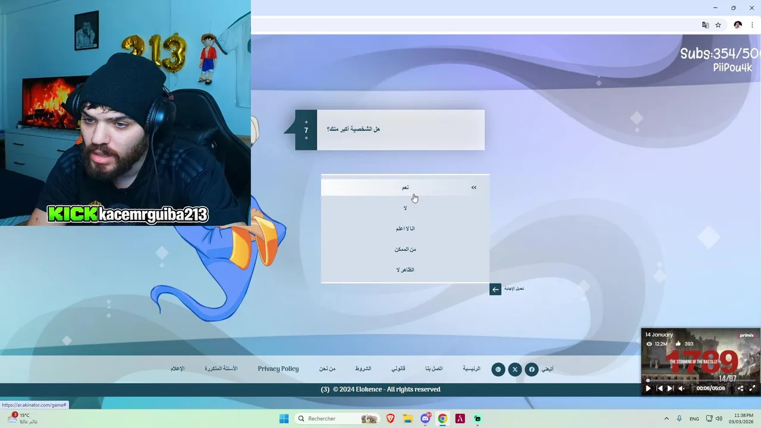Unmute the video ad sound
This screenshot has height=428, width=761.
tap(682, 388)
